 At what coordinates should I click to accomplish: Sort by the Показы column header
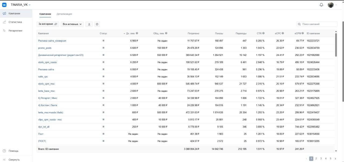pyautogui.click(x=219, y=33)
